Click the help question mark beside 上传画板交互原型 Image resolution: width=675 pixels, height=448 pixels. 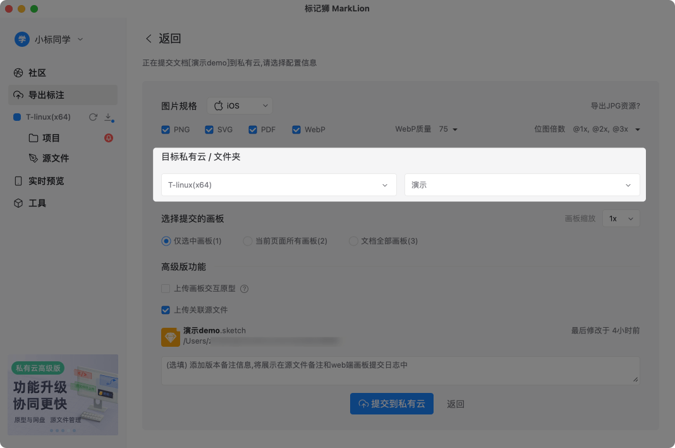click(x=244, y=289)
